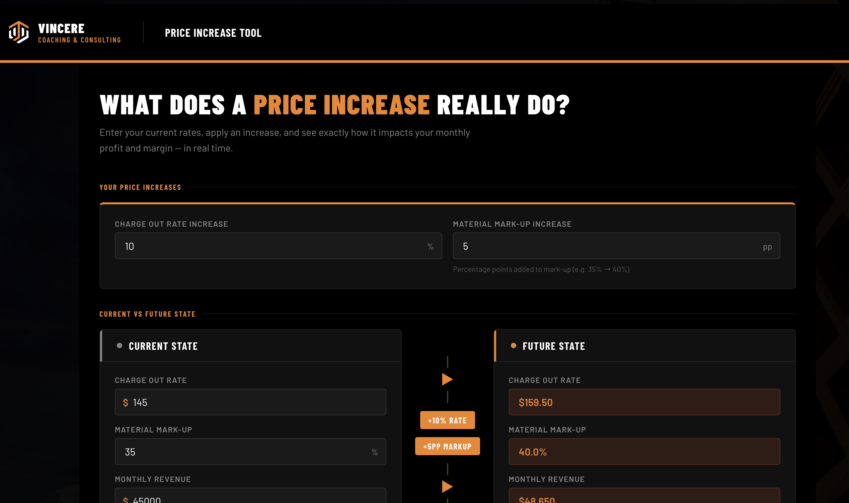
Task: Click the FUTURE STATE panel heading
Action: 554,346
